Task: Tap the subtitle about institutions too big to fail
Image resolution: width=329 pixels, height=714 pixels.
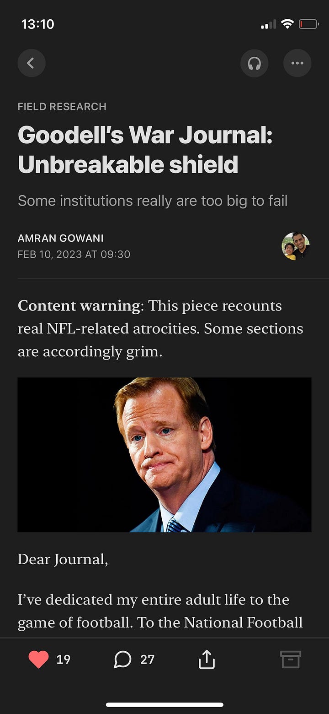Action: (x=153, y=201)
